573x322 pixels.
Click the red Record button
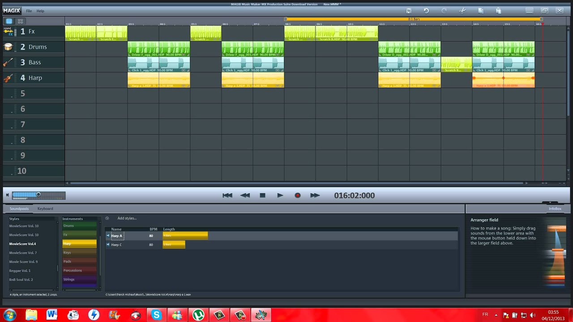point(298,195)
